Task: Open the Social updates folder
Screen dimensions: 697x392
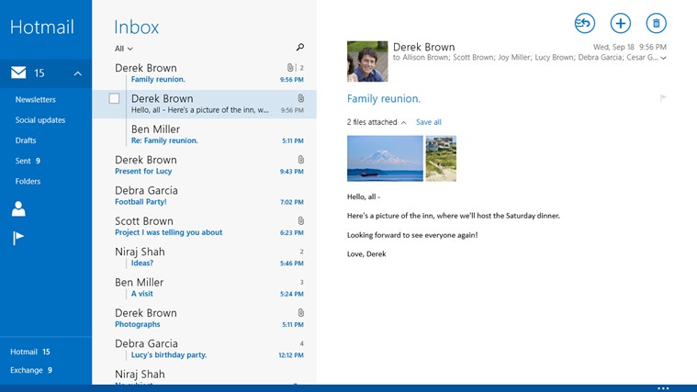Action: click(x=40, y=120)
